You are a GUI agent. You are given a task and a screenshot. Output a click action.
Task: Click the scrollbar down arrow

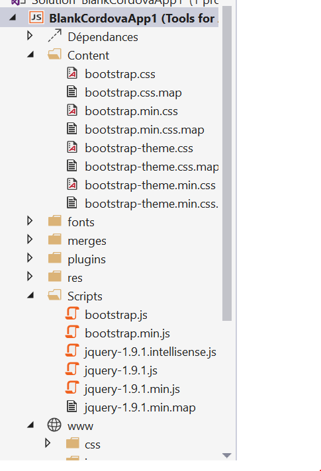pyautogui.click(x=227, y=455)
